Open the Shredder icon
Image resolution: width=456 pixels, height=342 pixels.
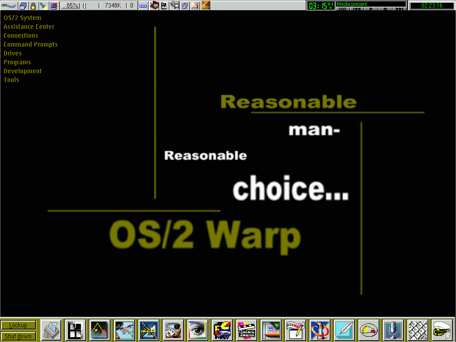pos(51,330)
